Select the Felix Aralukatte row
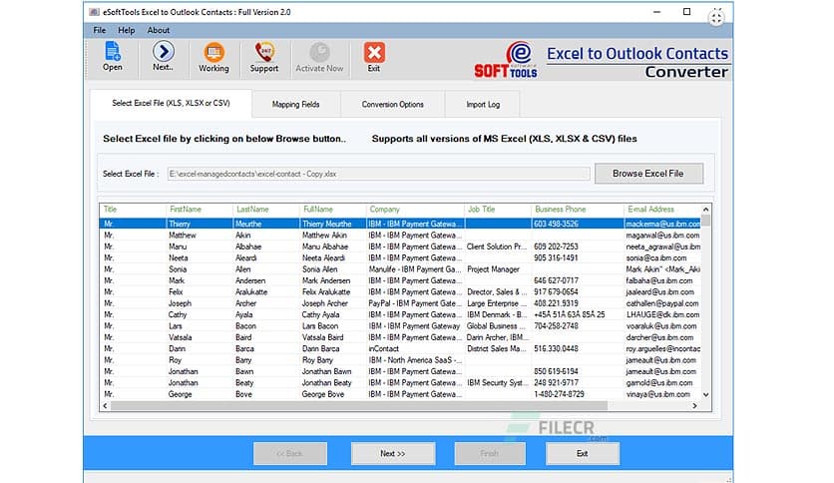834x483 pixels. coord(400,292)
